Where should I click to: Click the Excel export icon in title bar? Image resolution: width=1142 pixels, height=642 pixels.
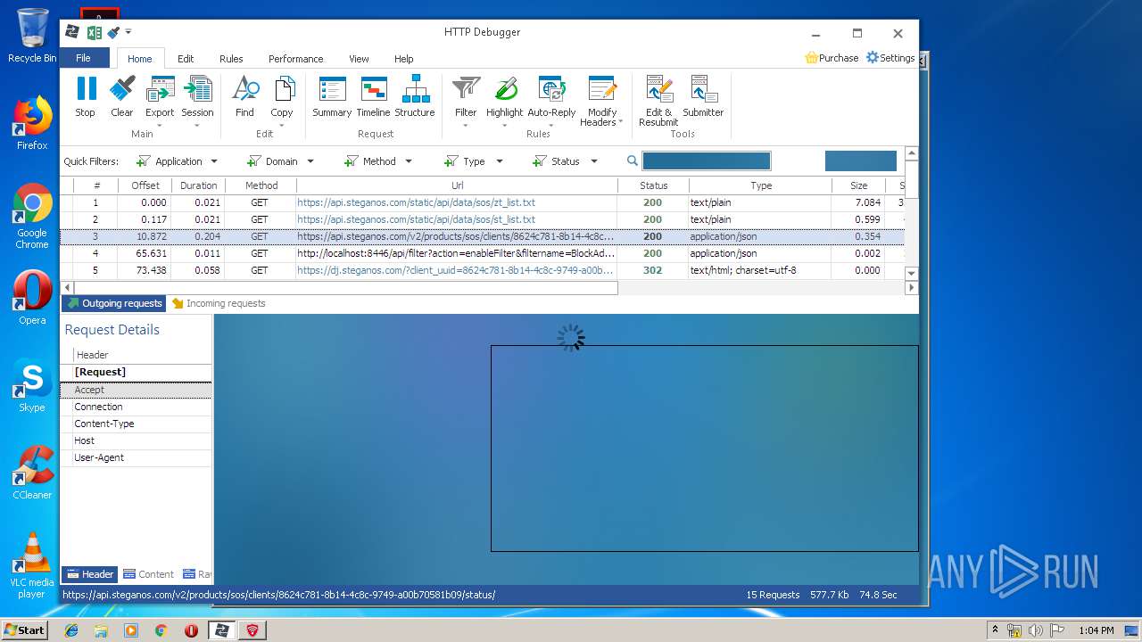point(94,32)
